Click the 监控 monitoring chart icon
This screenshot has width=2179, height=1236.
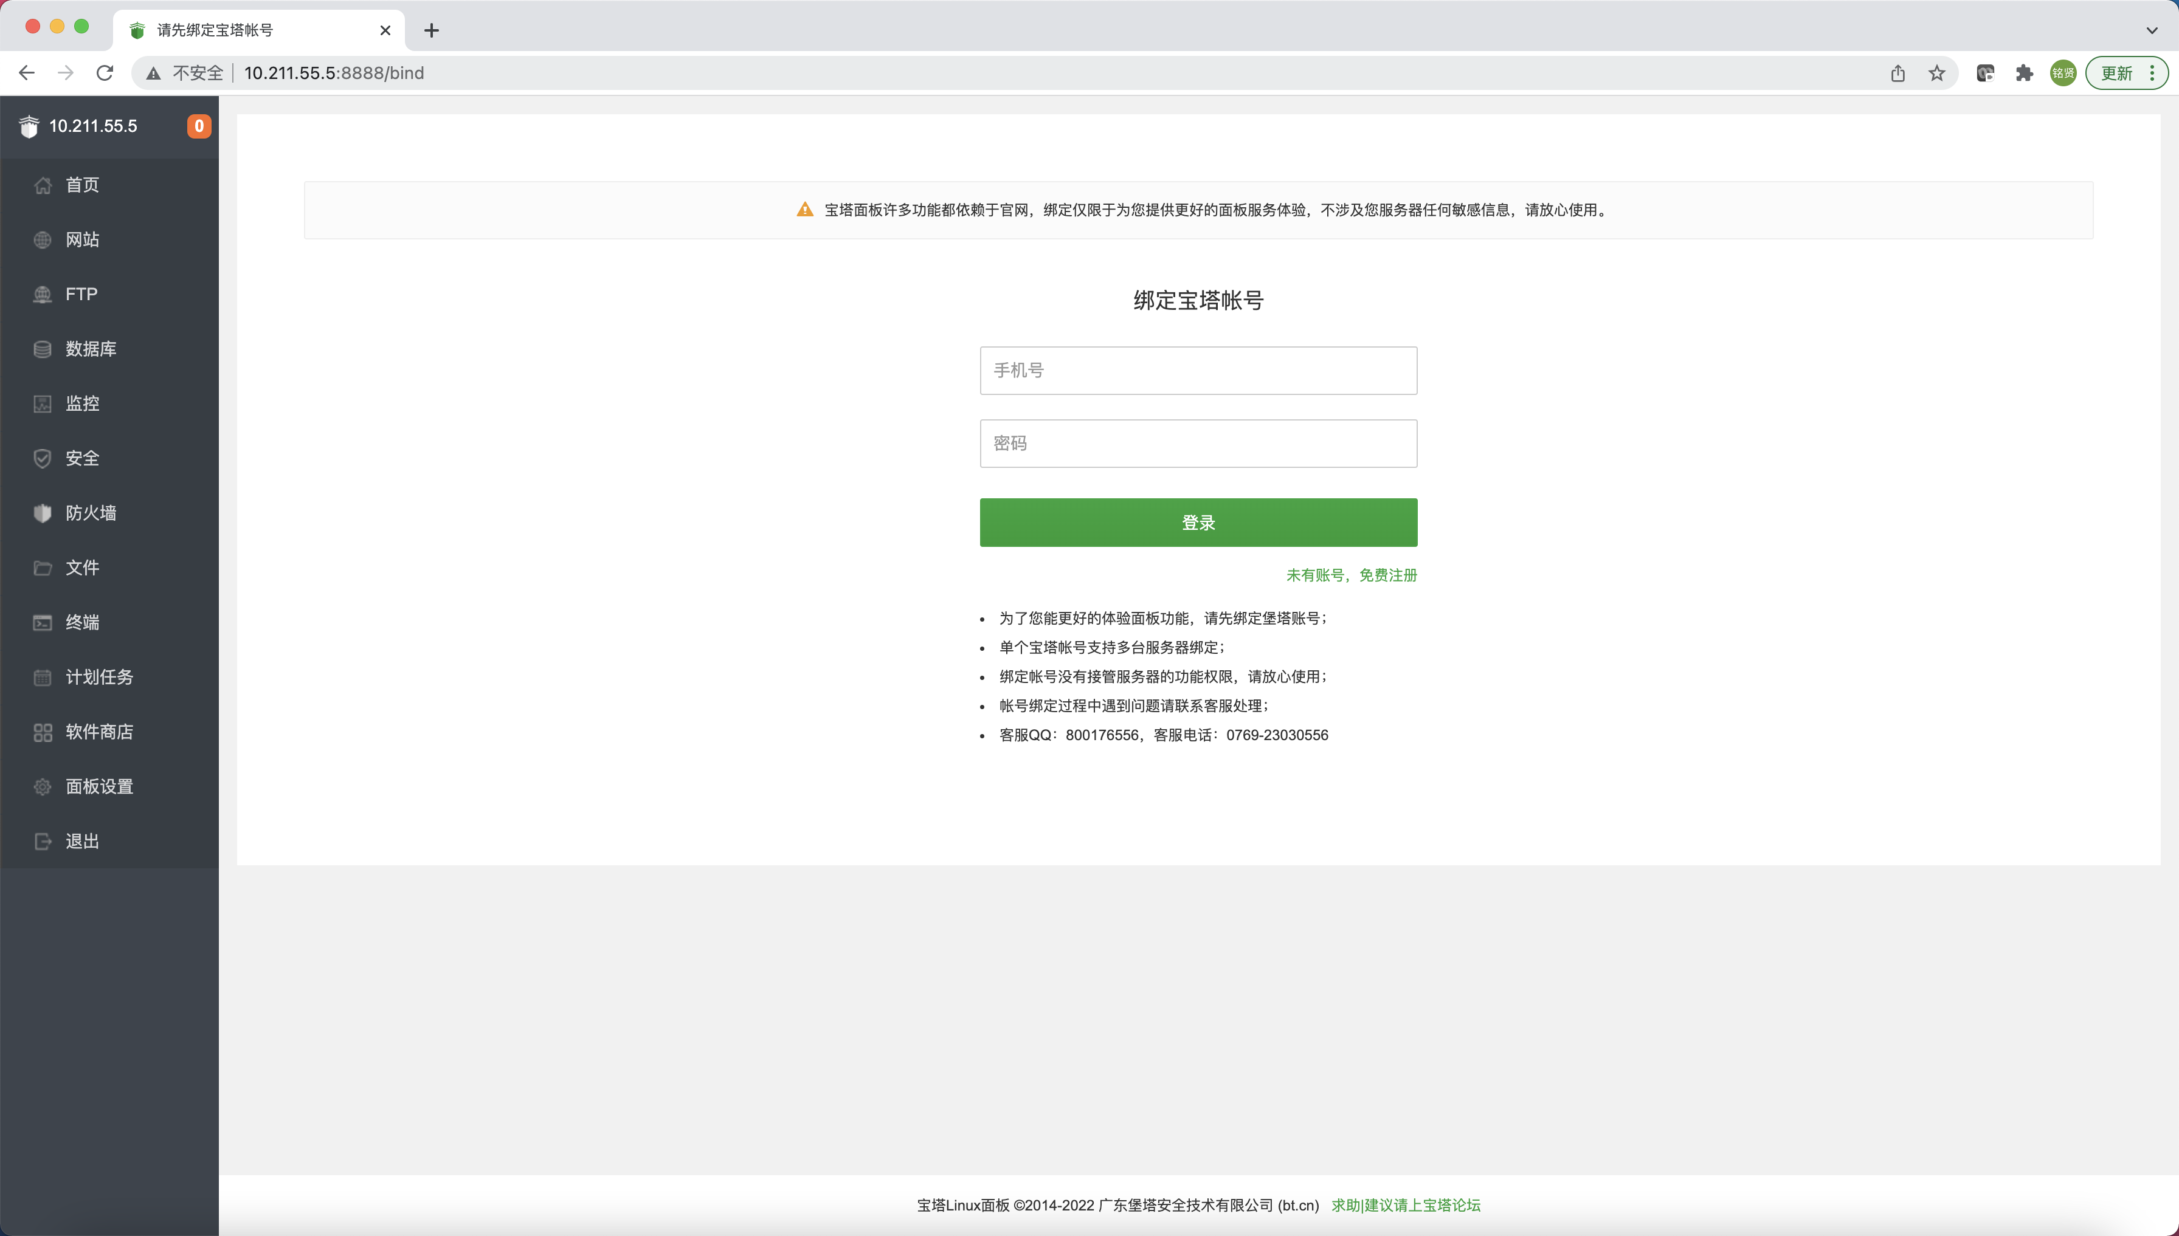click(x=43, y=404)
